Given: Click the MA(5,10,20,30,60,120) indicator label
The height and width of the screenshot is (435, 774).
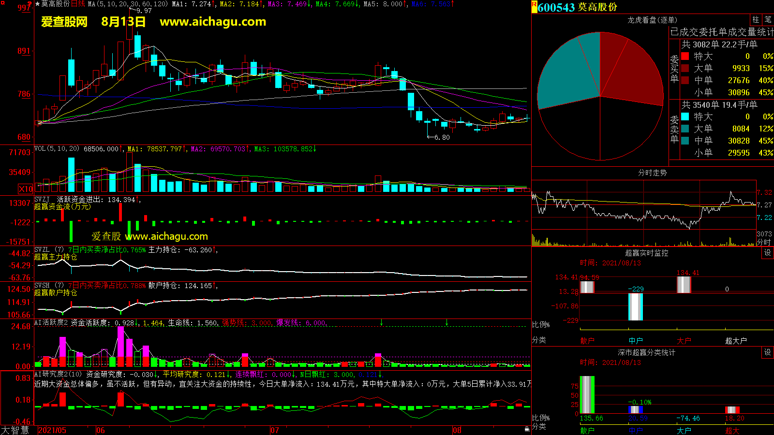Looking at the screenshot, I should pyautogui.click(x=128, y=4).
